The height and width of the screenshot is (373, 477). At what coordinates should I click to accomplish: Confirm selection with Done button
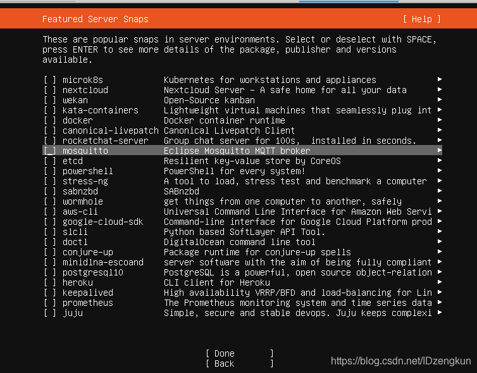coord(239,353)
